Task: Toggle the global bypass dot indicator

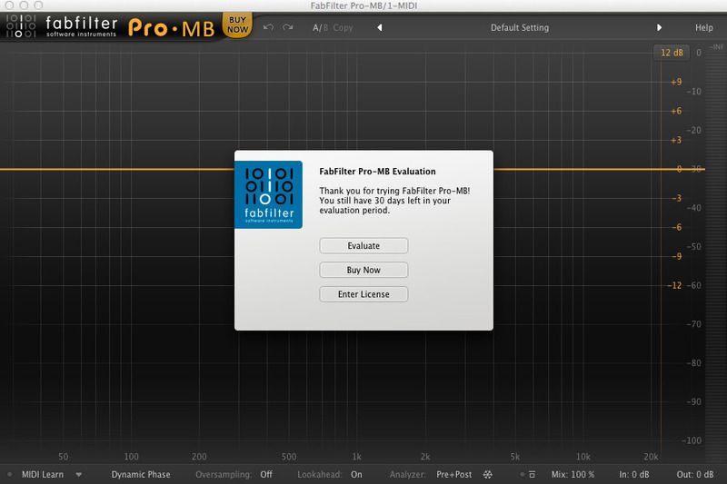Action: coord(522,475)
